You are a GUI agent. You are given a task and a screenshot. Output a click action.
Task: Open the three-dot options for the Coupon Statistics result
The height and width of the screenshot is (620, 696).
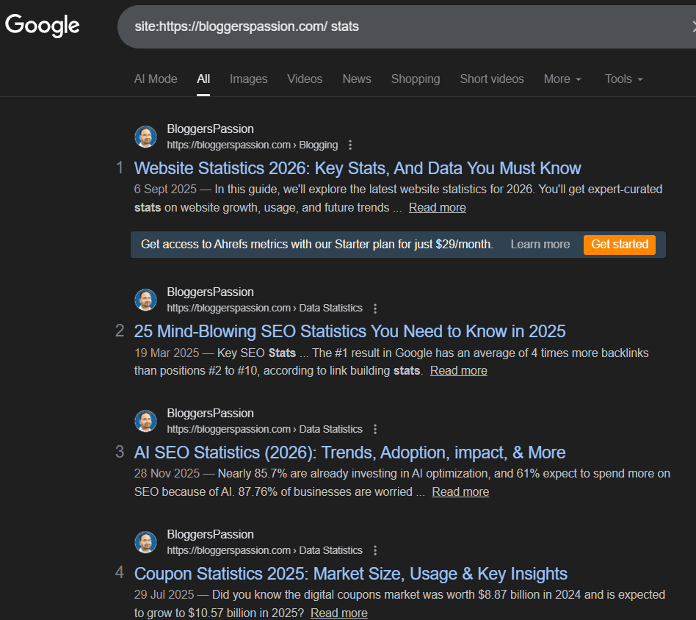tap(374, 550)
